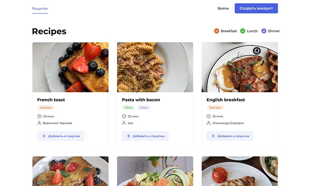Select the Обед tag on Pasta card

pyautogui.click(x=128, y=107)
